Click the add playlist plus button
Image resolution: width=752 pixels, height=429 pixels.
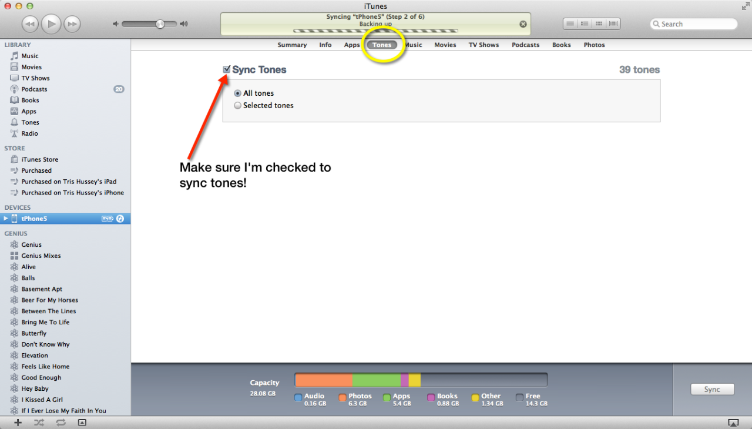coord(18,423)
